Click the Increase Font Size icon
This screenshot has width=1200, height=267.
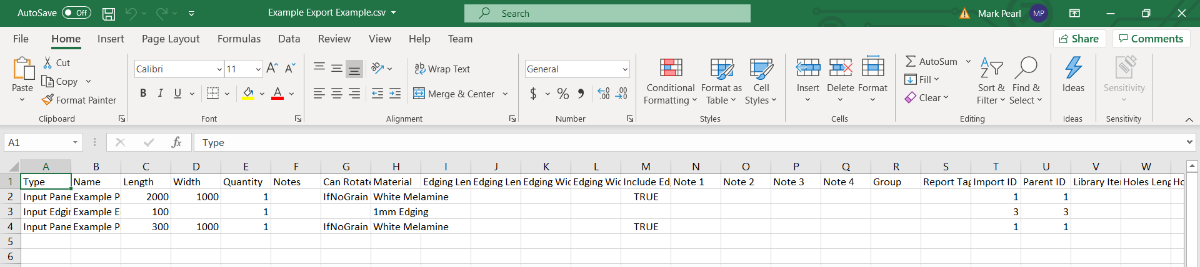click(x=272, y=69)
